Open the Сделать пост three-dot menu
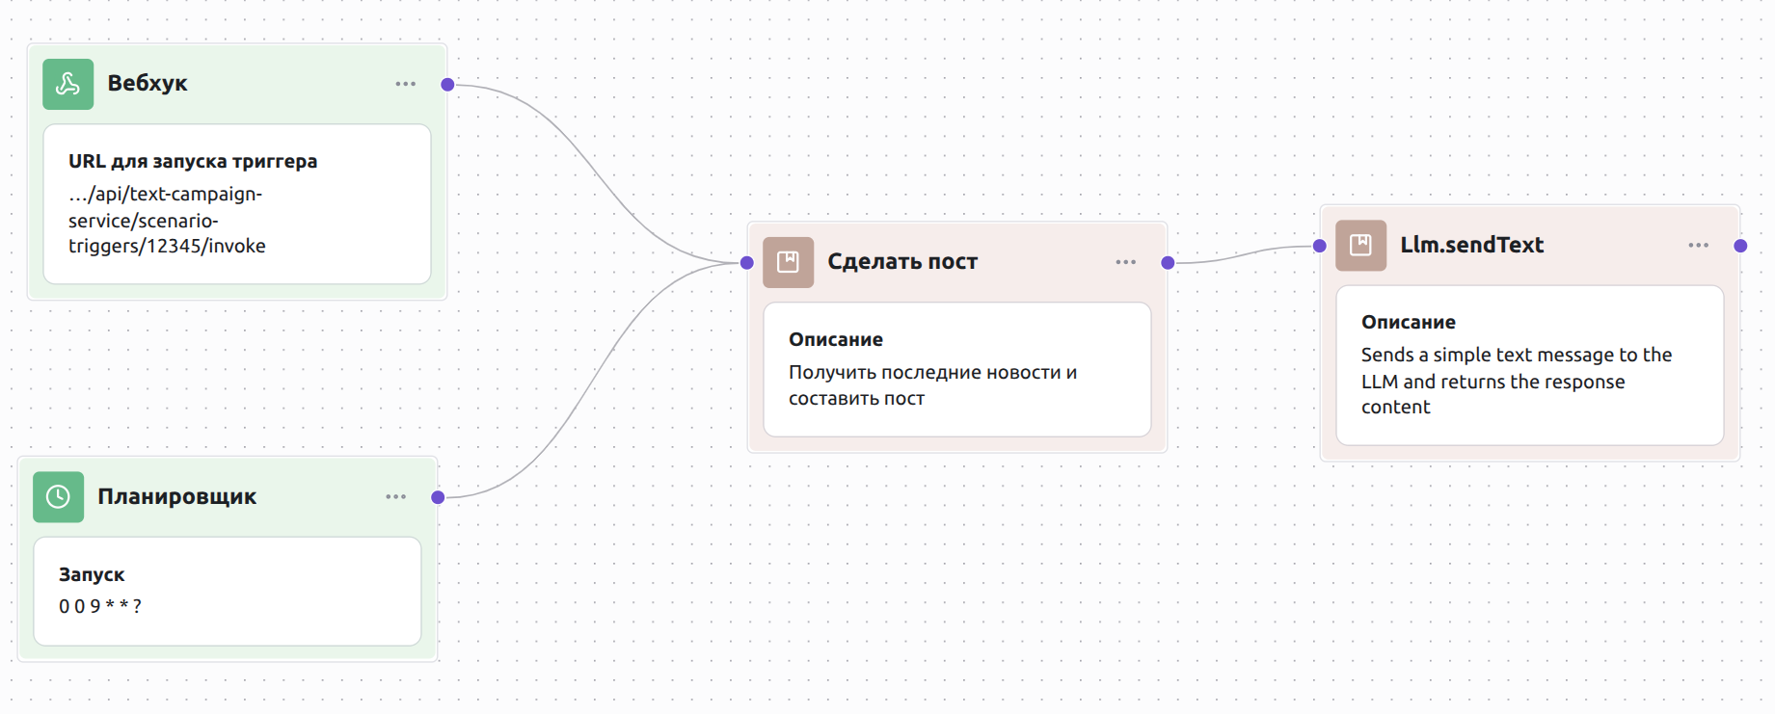Screen dimensions: 1775x714 coord(1125,262)
